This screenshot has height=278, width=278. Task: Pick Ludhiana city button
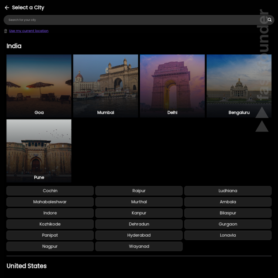point(228,191)
